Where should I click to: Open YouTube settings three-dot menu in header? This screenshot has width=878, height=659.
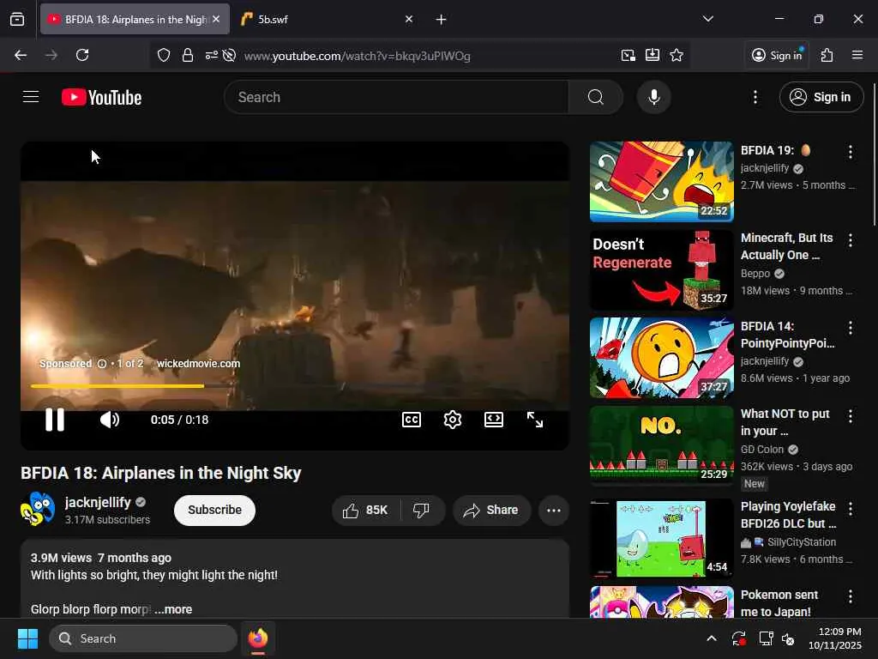(755, 97)
